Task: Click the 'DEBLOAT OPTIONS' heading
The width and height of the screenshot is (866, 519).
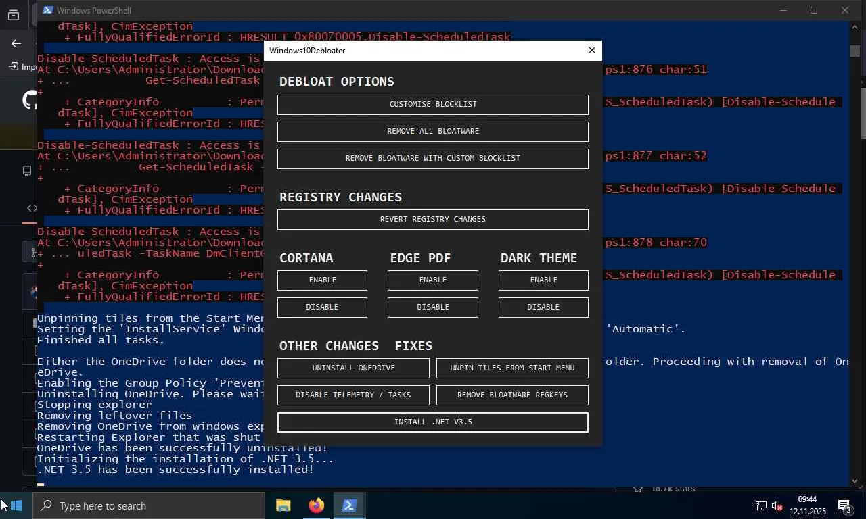Action: click(x=337, y=81)
